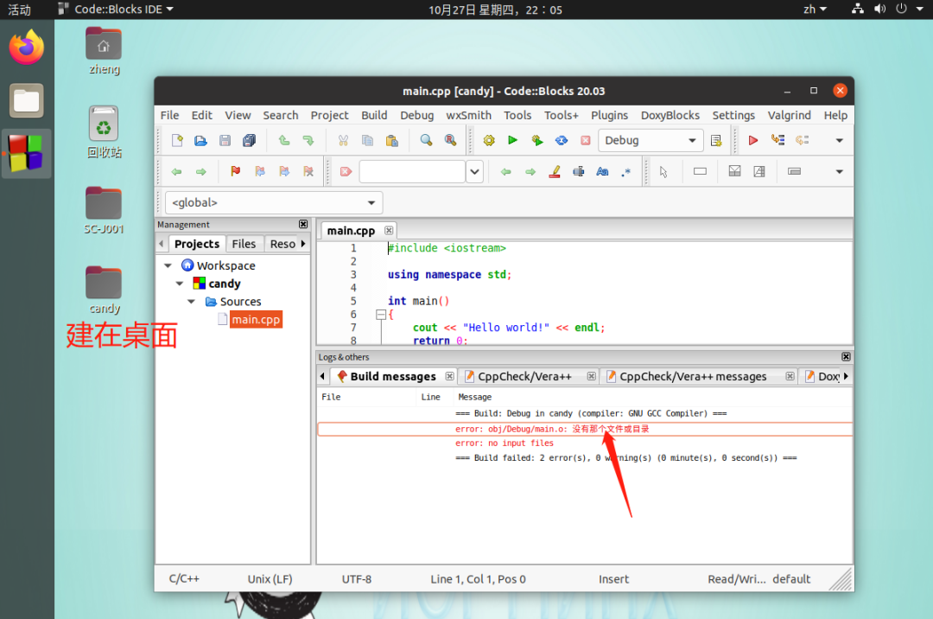Run the program with green play icon

click(512, 140)
